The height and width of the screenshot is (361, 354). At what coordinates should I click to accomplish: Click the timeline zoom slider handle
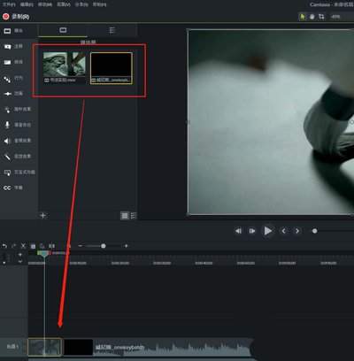coord(104,246)
